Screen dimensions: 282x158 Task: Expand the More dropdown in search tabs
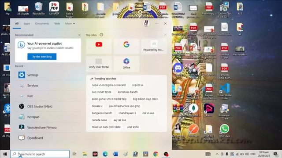(x=70, y=23)
